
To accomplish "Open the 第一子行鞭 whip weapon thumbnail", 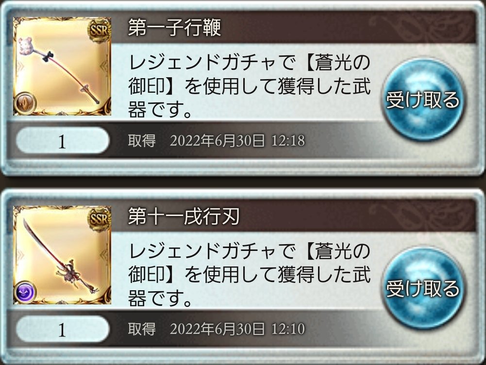I will point(62,66).
